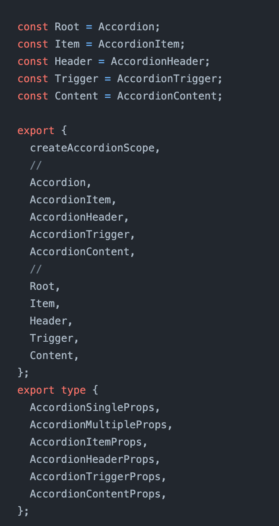Screen dimensions: 279x526
Task: Click the exported Content, entry
Action: tap(54, 356)
